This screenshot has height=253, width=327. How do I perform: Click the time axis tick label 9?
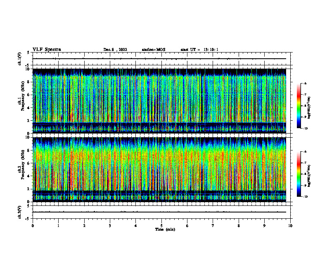click(x=264, y=226)
